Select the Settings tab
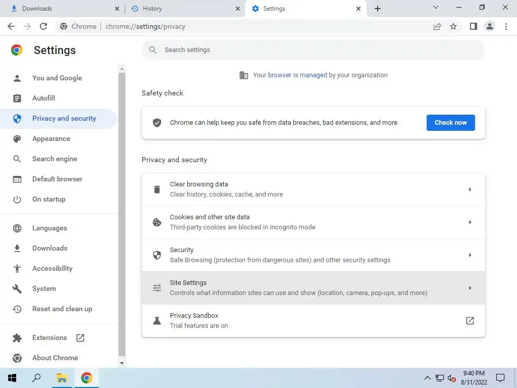This screenshot has height=388, width=517. point(306,9)
